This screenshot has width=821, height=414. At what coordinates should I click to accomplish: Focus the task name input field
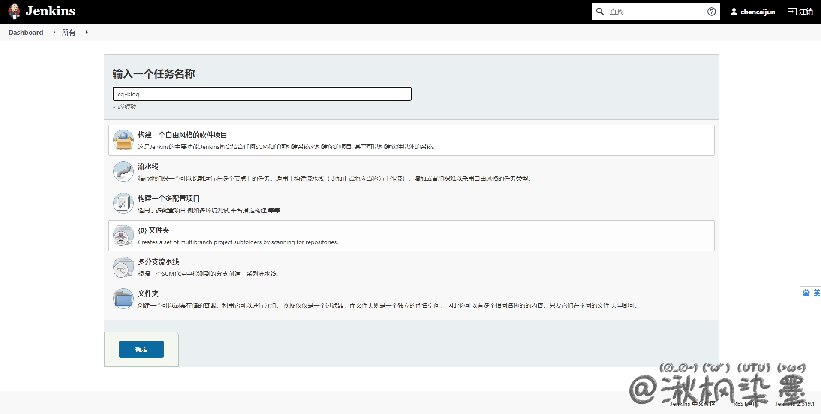[262, 94]
